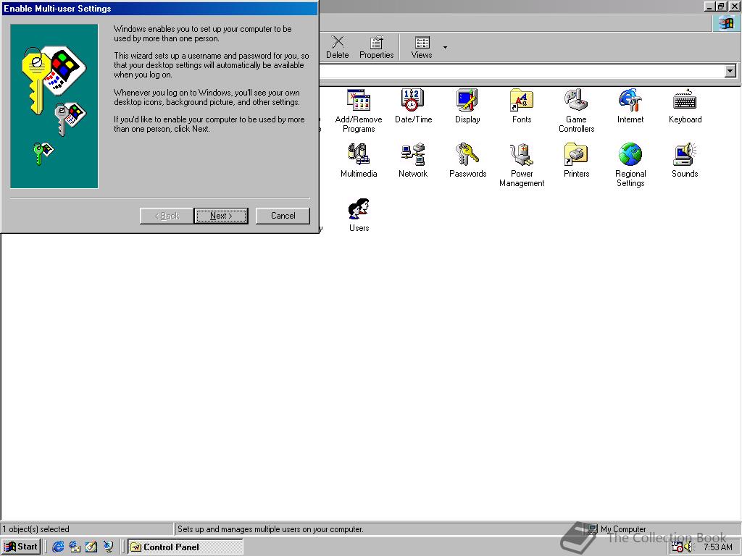Image resolution: width=742 pixels, height=556 pixels.
Task: Select the Game Controllers icon
Action: pyautogui.click(x=576, y=111)
